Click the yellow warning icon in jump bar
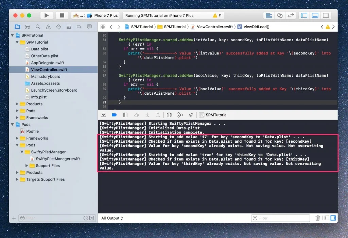This screenshot has width=348, height=238. pyautogui.click(x=328, y=27)
